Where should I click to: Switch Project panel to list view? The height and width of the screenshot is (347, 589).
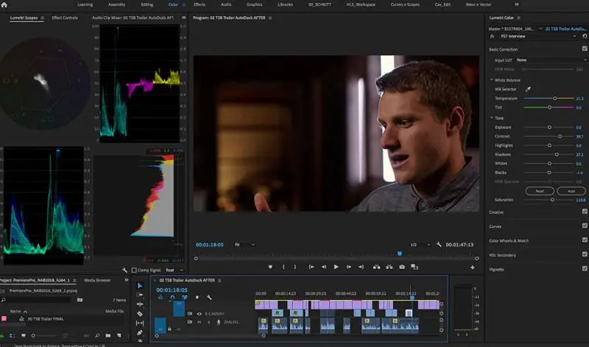tap(13, 335)
